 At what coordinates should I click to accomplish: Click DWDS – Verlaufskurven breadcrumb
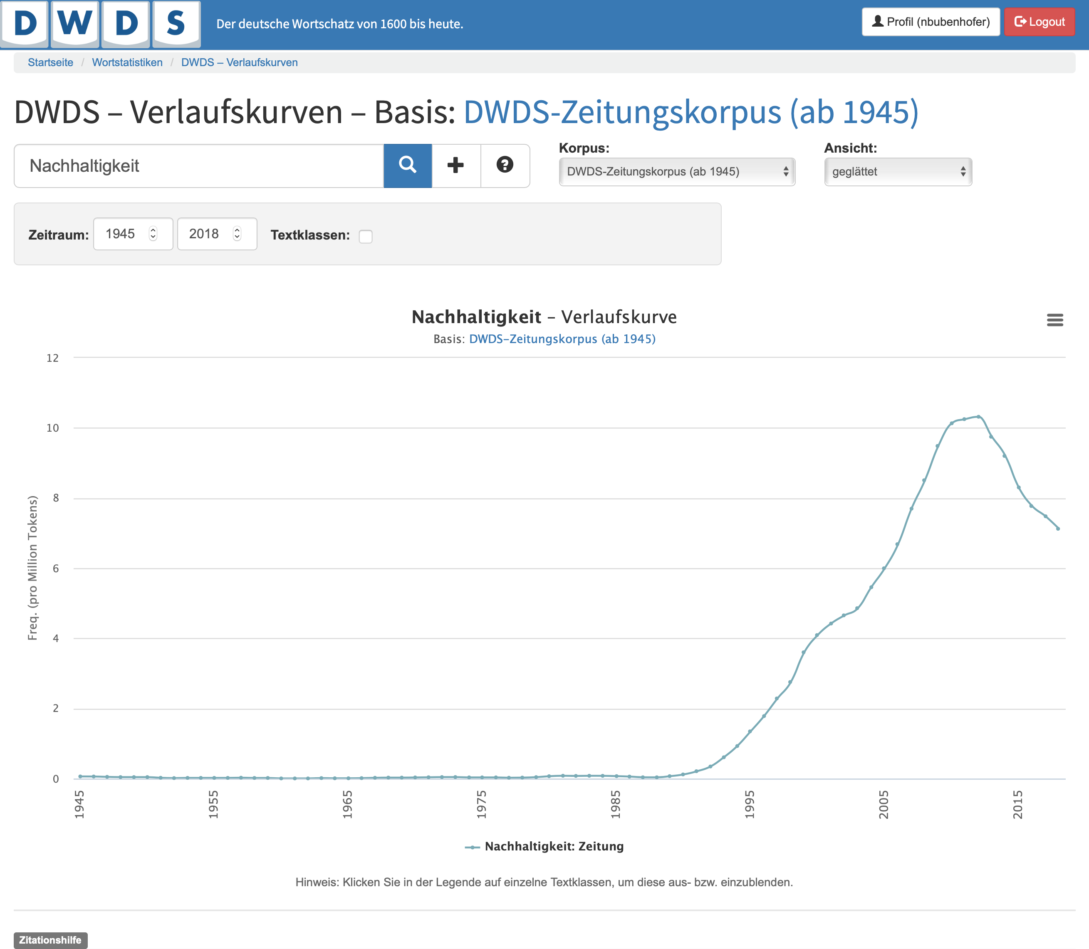[x=240, y=62]
